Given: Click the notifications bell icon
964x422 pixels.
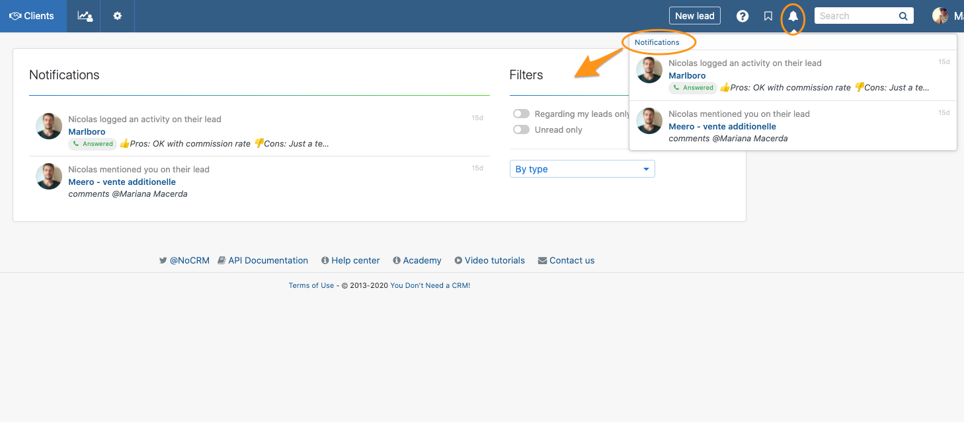Looking at the screenshot, I should coord(793,17).
